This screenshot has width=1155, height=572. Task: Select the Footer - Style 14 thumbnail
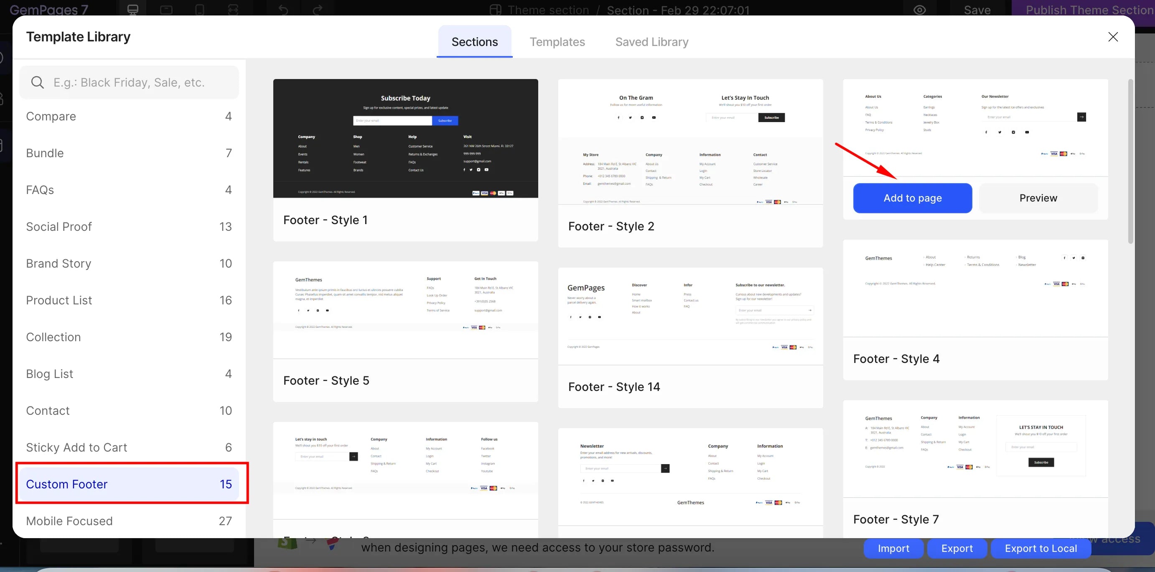(x=690, y=316)
